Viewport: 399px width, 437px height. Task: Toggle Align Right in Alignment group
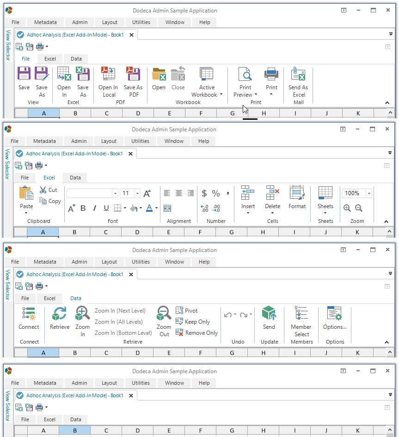(x=190, y=193)
